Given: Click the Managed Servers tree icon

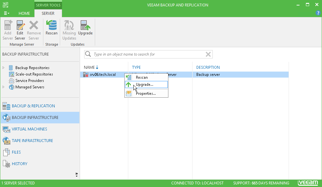Looking at the screenshot, I should (12, 87).
